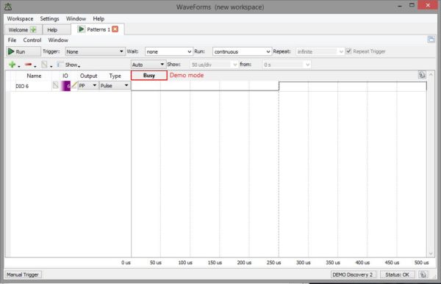This screenshot has height=284, width=441.
Task: Click the Output column header
Action: [x=89, y=76]
